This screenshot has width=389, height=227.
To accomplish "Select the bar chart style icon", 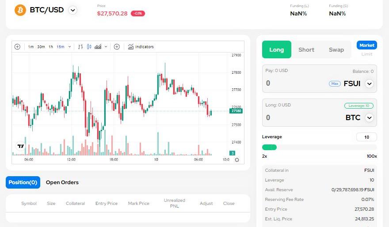I will pos(80,47).
